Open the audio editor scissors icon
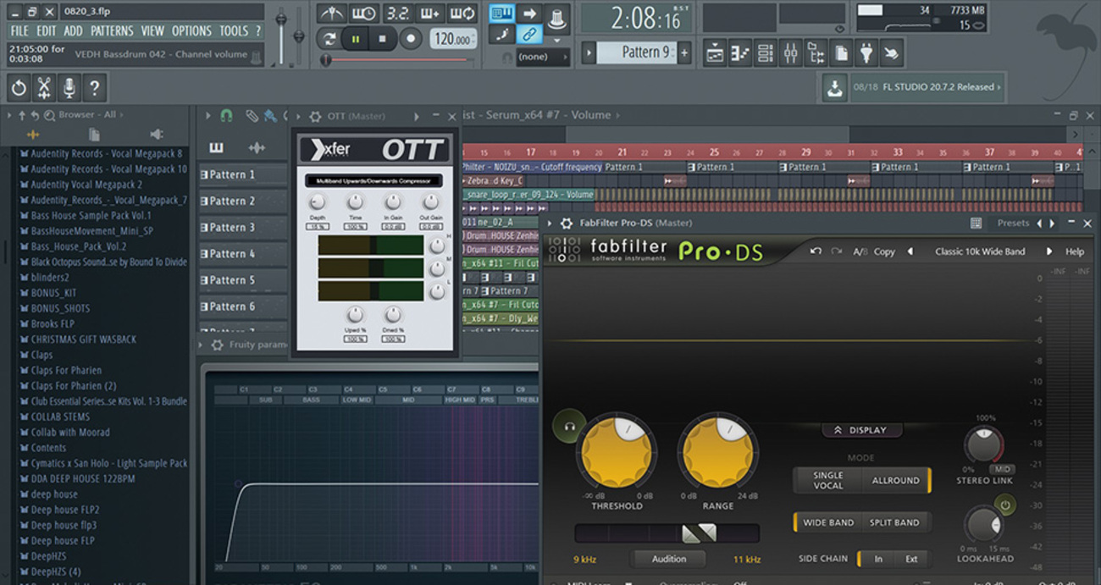 pyautogui.click(x=44, y=87)
